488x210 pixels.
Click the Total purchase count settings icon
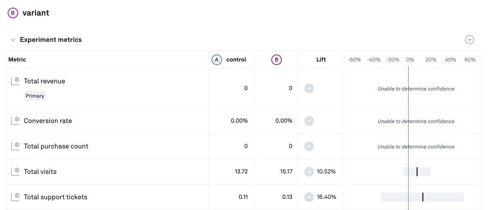16,146
